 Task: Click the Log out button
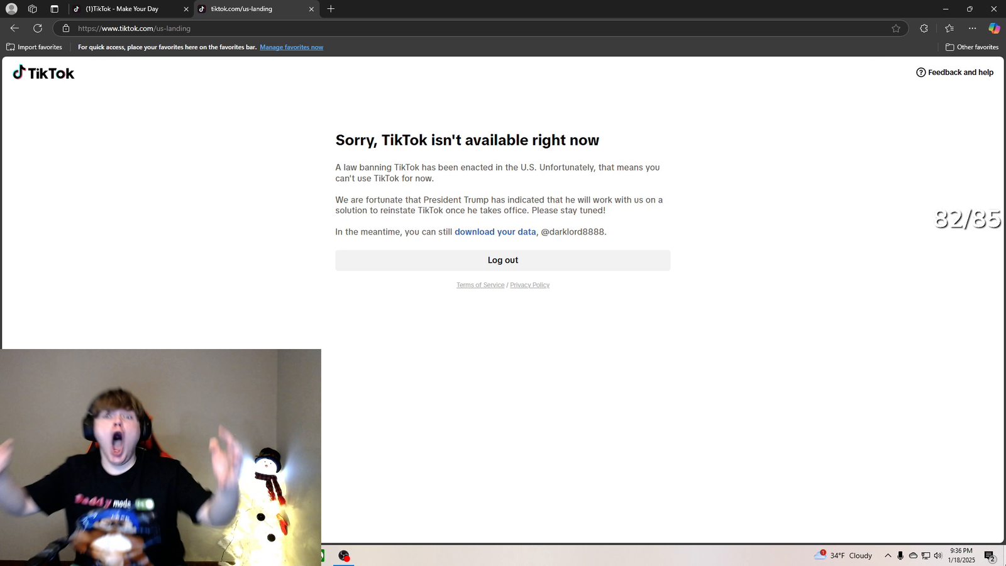coord(503,260)
